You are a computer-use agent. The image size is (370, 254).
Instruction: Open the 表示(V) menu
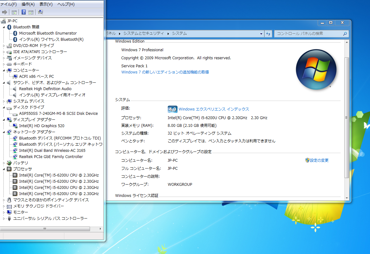pos(46,4)
